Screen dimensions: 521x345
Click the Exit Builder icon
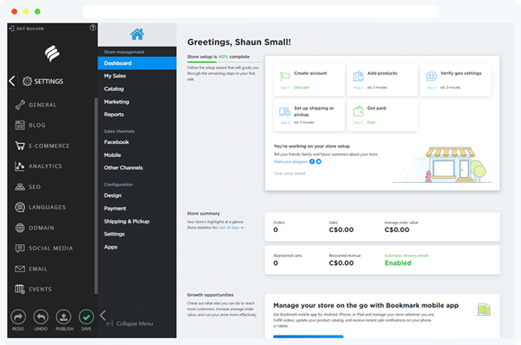click(11, 28)
